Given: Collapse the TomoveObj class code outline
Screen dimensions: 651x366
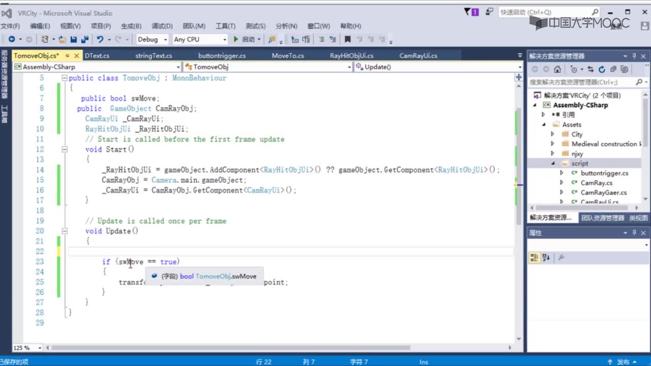Looking at the screenshot, I should pos(64,78).
